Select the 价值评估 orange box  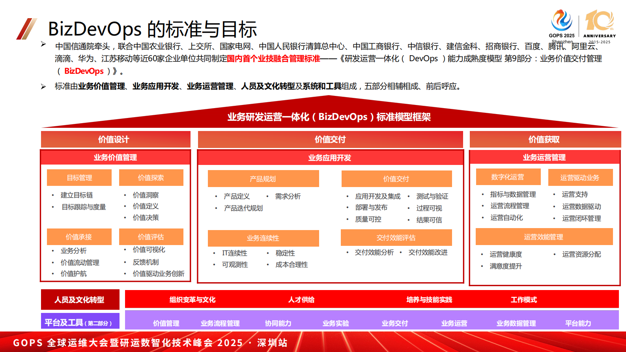click(151, 237)
